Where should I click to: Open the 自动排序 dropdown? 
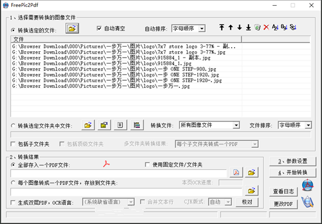188,29
